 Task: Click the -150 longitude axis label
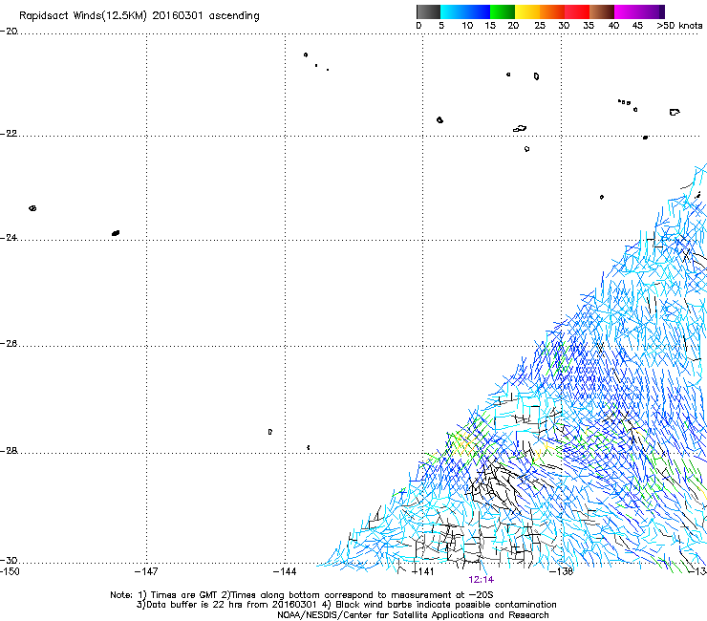point(10,571)
